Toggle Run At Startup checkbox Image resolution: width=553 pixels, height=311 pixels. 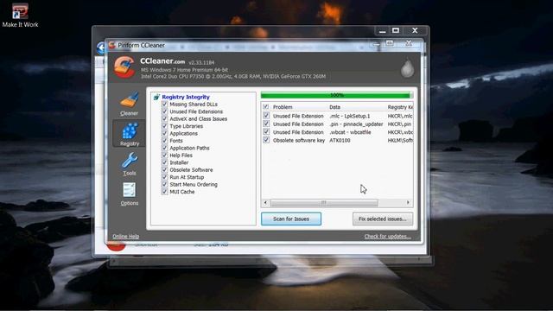tap(164, 177)
